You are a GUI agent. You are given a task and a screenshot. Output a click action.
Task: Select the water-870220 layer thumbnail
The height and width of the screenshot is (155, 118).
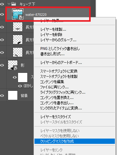click(18, 14)
